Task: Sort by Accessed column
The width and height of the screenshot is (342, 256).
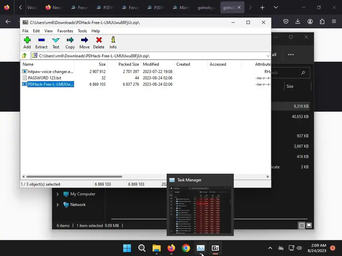Action: [x=224, y=64]
